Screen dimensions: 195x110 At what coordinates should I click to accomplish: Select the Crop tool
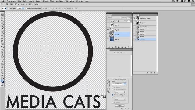coord(2,26)
